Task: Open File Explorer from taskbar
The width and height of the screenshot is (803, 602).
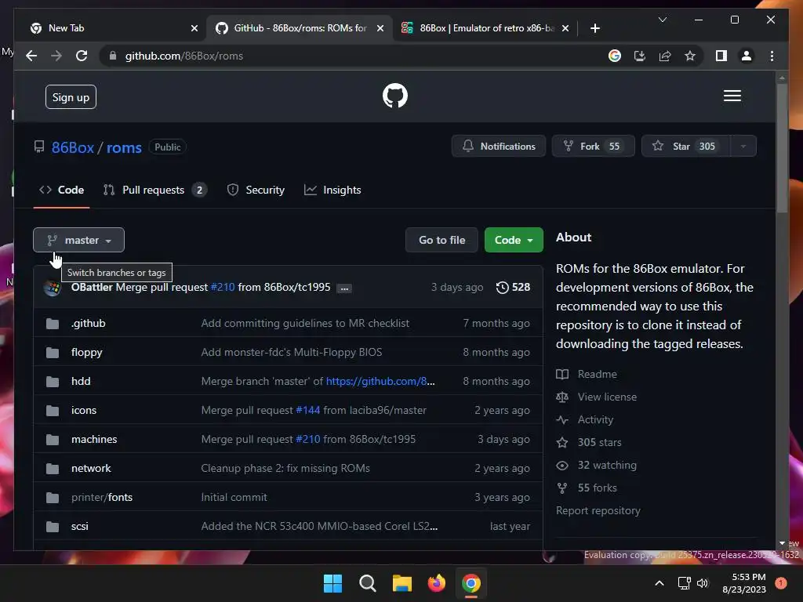Action: pos(402,583)
